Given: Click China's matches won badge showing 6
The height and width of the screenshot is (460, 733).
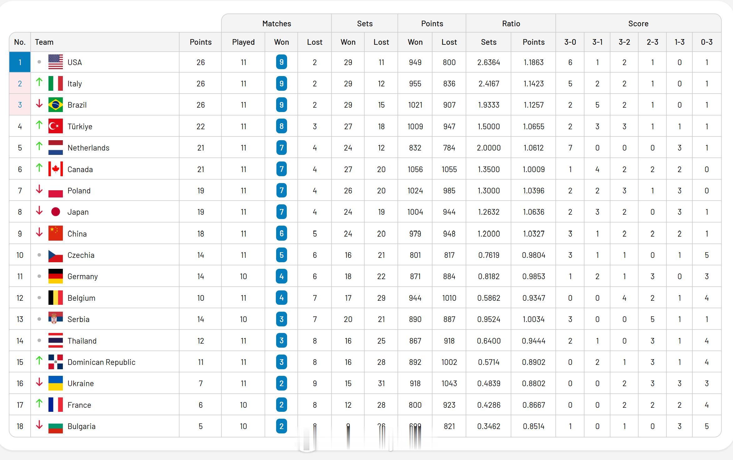Looking at the screenshot, I should point(281,233).
